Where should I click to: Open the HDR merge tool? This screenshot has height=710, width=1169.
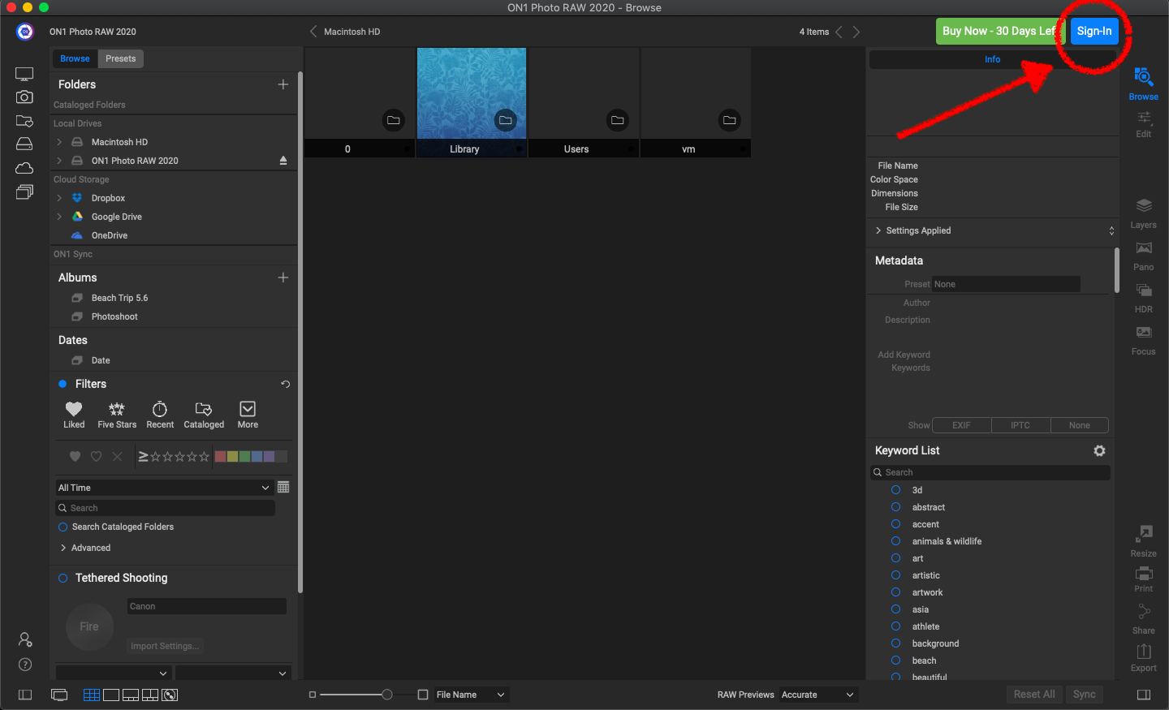click(1143, 297)
